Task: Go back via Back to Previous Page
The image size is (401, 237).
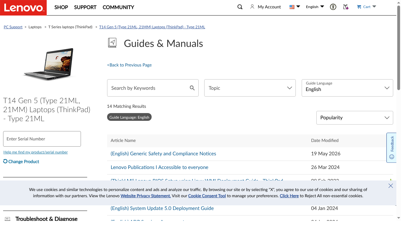Action: pyautogui.click(x=130, y=65)
